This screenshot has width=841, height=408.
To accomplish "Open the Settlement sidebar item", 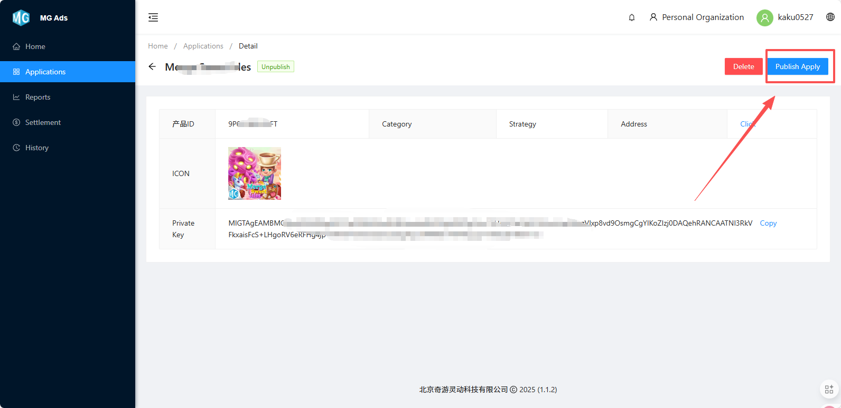I will (x=43, y=122).
